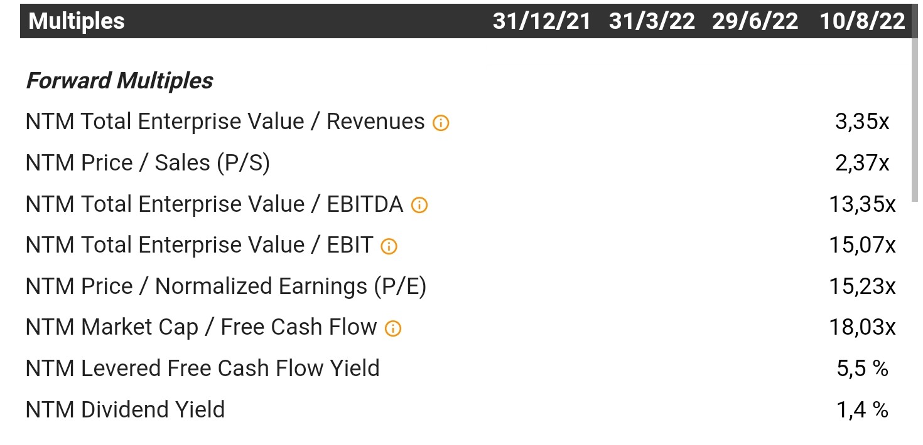The width and height of the screenshot is (923, 445).
Task: Click info icon beside Enterprise Value / EBIT
Action: (x=389, y=246)
